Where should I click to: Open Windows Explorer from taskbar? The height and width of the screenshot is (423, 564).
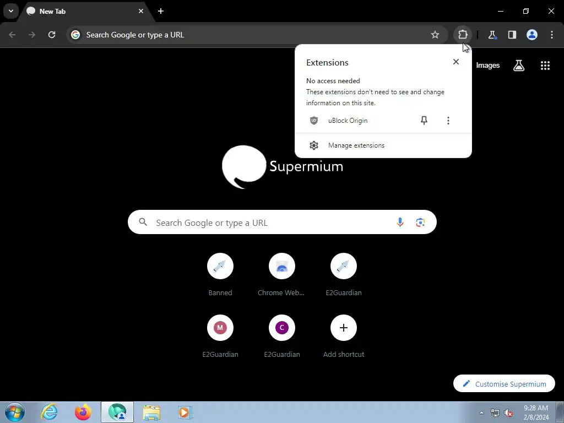click(x=151, y=412)
